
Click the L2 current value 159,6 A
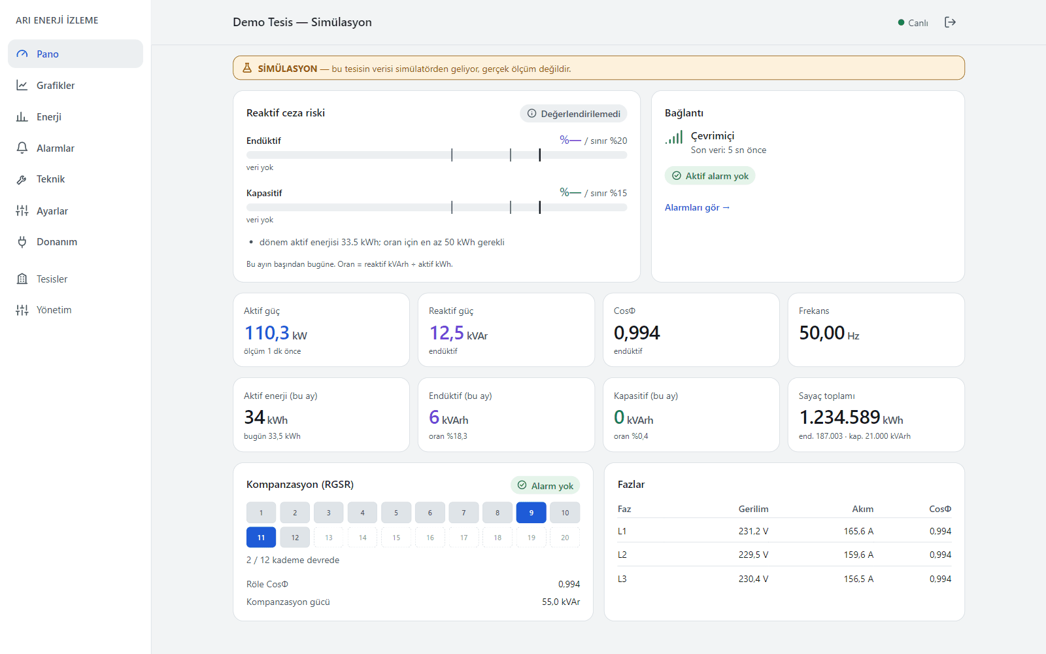click(858, 555)
